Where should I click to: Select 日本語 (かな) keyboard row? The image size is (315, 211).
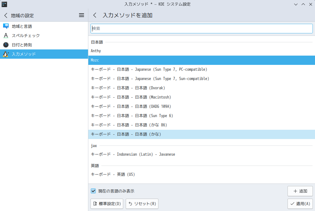click(201, 134)
